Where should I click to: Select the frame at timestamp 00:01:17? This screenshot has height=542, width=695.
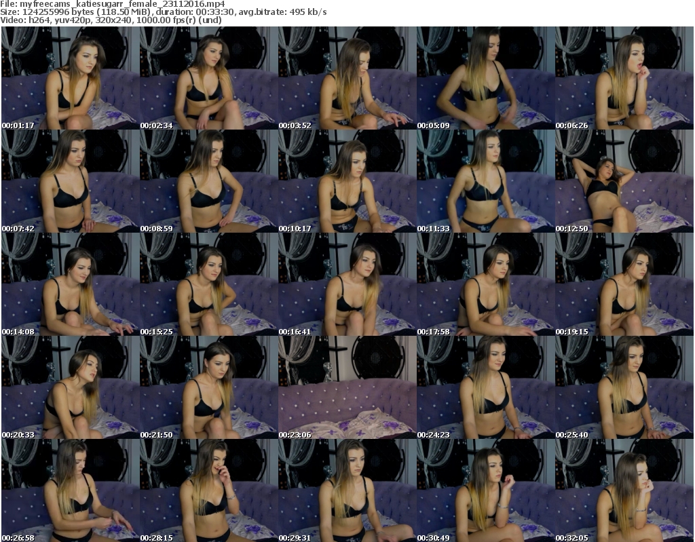click(x=71, y=78)
